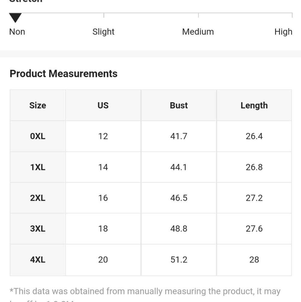
Task: Click the Length column header
Action: [254, 105]
